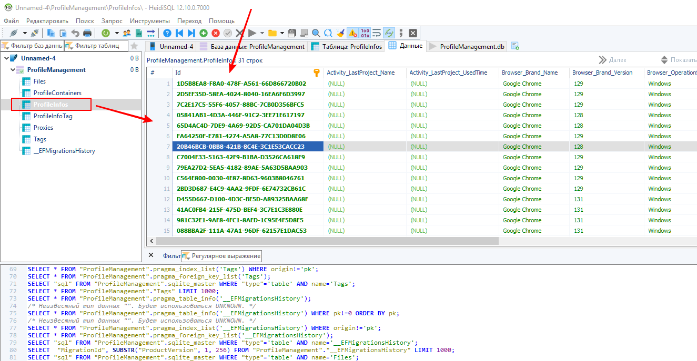This screenshot has width=697, height=361.
Task: Select the Proxies table in tree
Action: [x=43, y=128]
